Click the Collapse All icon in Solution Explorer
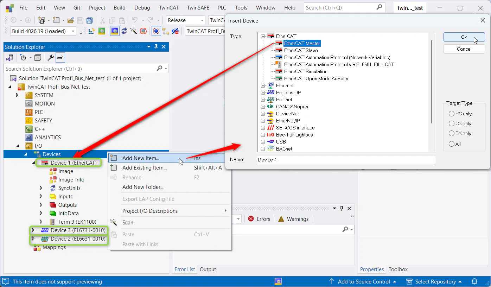491x287 pixels. [x=38, y=58]
